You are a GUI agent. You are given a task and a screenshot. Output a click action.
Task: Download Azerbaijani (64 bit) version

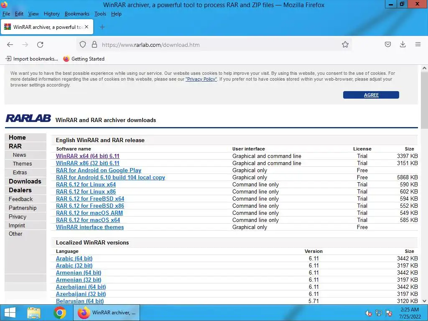[81, 287]
